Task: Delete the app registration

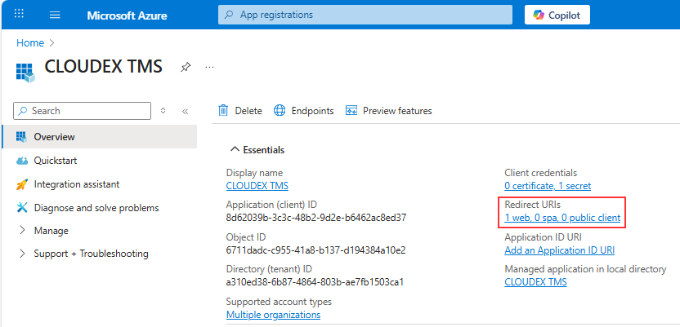Action: point(240,111)
